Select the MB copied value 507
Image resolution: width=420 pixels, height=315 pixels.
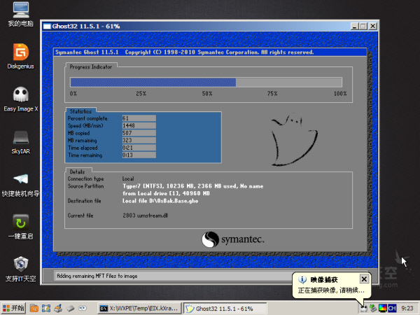click(x=139, y=133)
